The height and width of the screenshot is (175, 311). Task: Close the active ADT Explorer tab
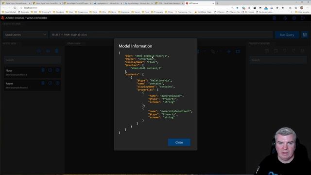point(213,3)
